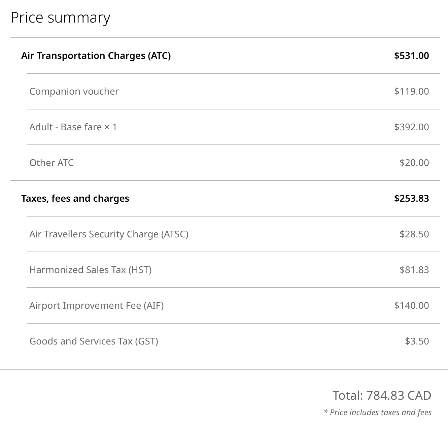Select the Adult - Base fare × 1 label

(73, 127)
